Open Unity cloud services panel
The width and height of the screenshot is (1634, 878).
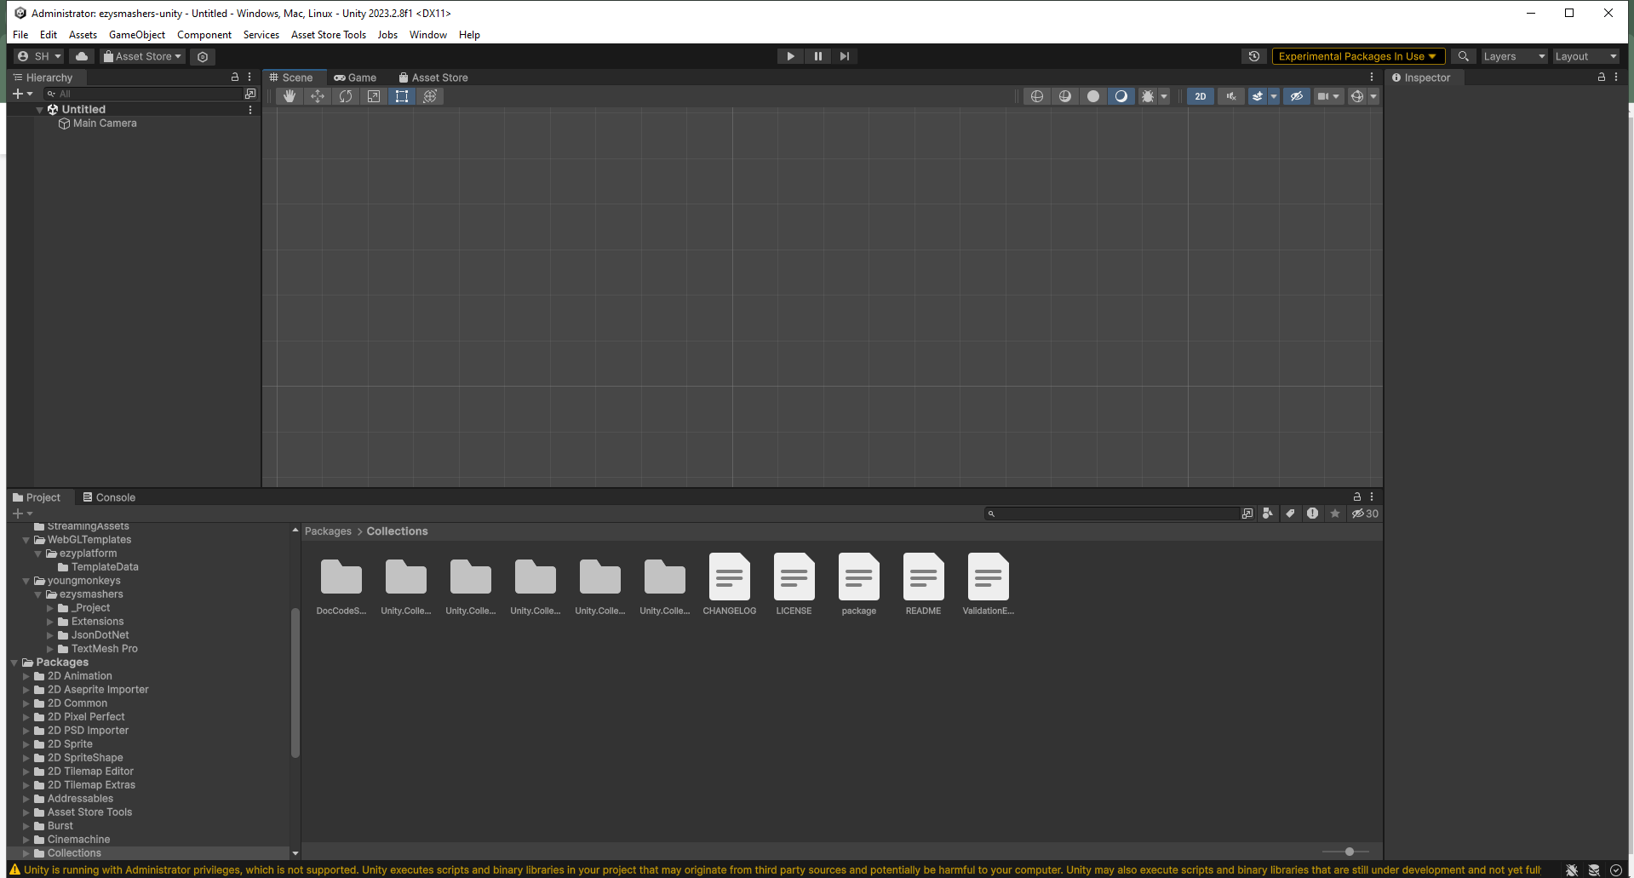pyautogui.click(x=81, y=56)
